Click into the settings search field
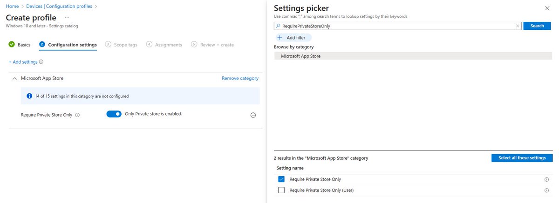The height and width of the screenshot is (203, 559). [x=397, y=26]
